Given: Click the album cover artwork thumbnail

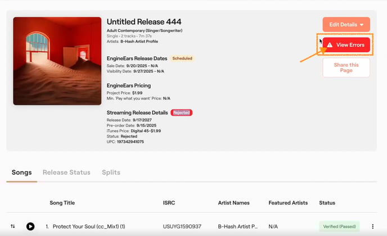Looking at the screenshot, I should click(x=57, y=61).
